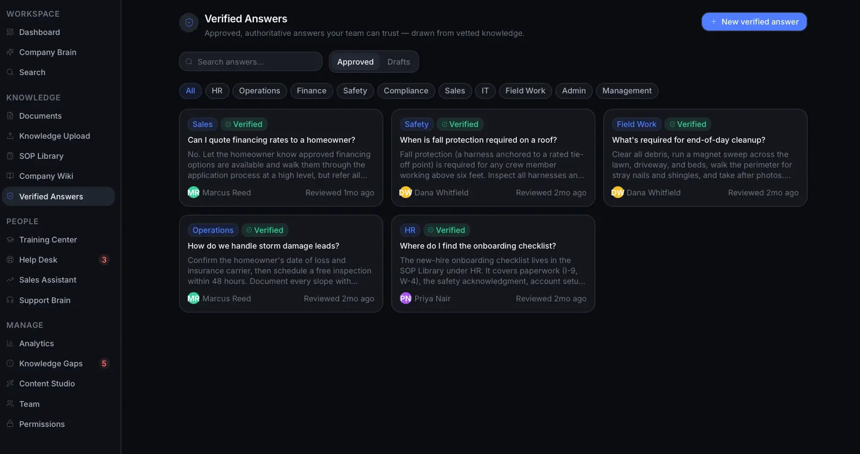Click Dana Whitfield avatar on cleanup card
The height and width of the screenshot is (454, 860).
coord(618,193)
